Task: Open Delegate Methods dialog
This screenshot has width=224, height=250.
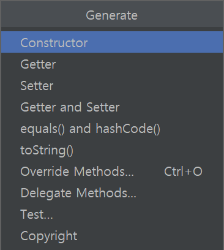Action: click(112, 192)
